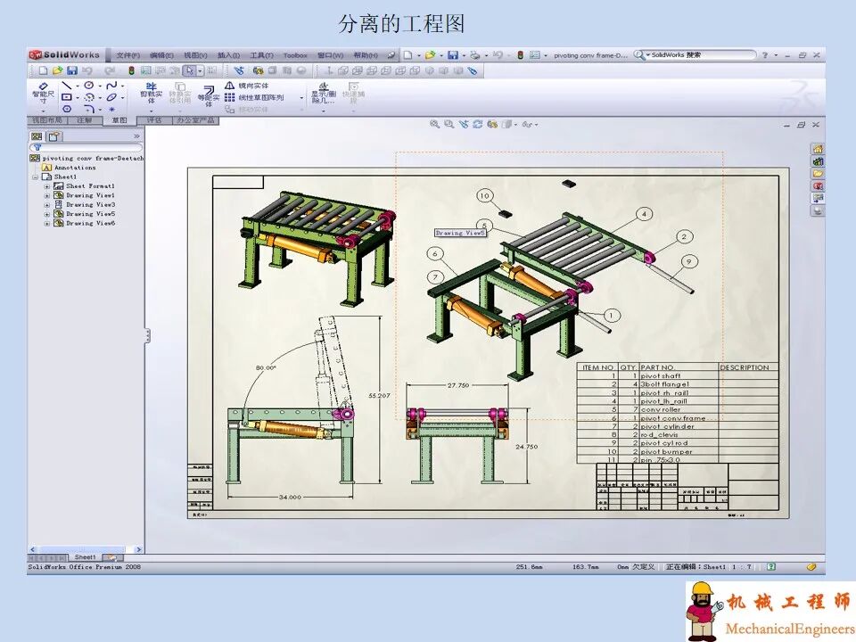Click the Sheet1 tab at the bottom
Screen dimensions: 856x642
click(86, 556)
